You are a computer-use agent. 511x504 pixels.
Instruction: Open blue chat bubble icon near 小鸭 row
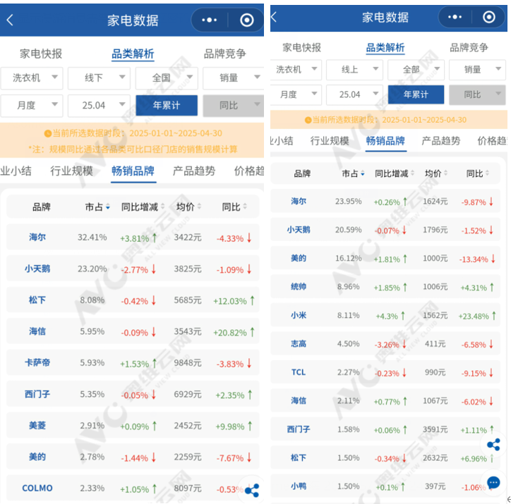(493, 482)
